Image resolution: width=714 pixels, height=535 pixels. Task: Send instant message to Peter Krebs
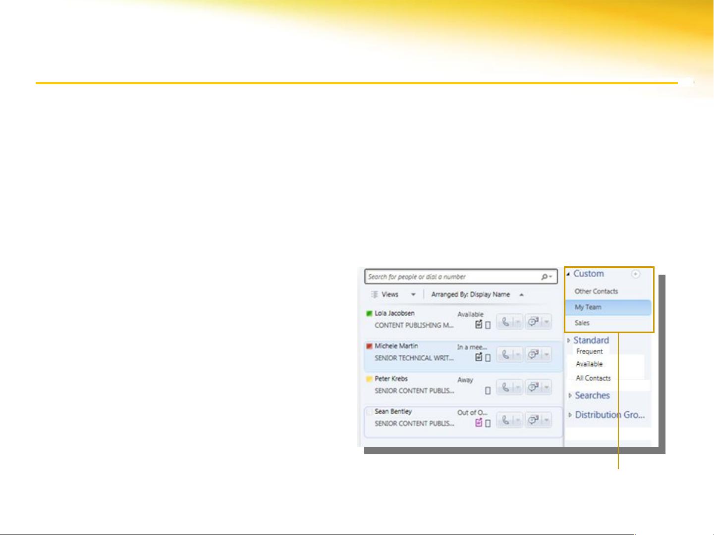point(533,388)
